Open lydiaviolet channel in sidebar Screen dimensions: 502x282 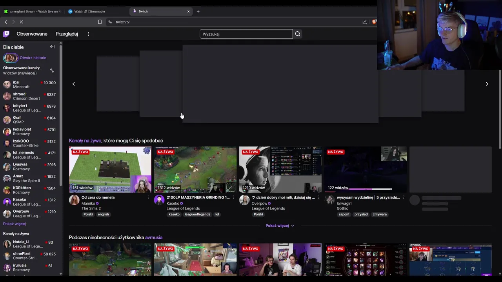coord(30,132)
